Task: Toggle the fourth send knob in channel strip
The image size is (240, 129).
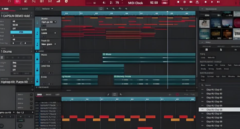Action: 31,108
